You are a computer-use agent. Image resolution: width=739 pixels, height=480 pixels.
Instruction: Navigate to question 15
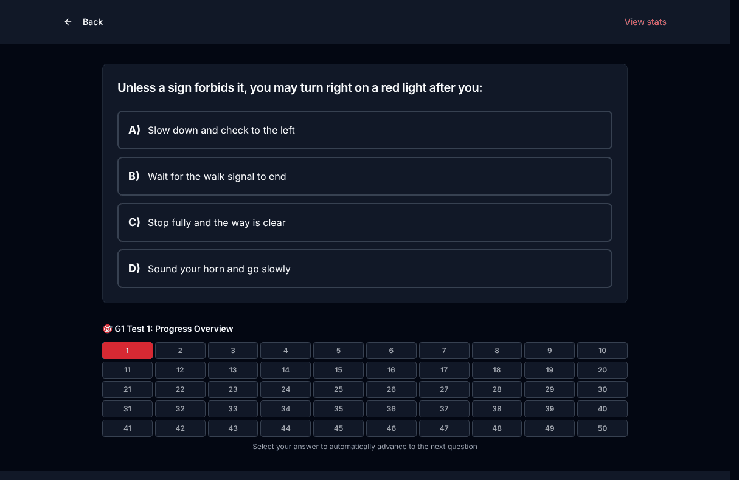[x=338, y=370]
